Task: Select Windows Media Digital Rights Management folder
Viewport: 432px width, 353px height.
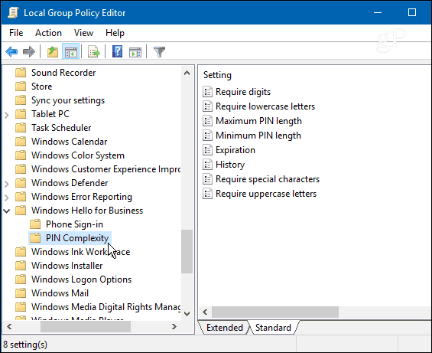Action: tap(106, 307)
